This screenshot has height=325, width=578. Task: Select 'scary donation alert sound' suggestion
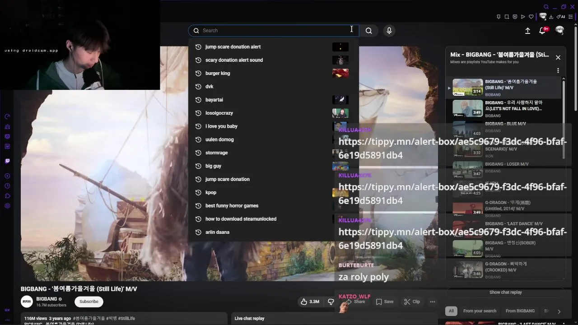pyautogui.click(x=274, y=60)
